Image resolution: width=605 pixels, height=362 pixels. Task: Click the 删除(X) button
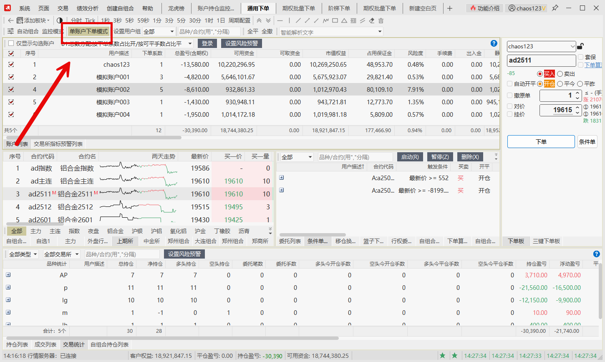tap(470, 157)
